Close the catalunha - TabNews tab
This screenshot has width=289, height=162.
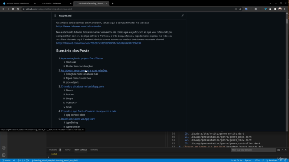click(x=71, y=4)
